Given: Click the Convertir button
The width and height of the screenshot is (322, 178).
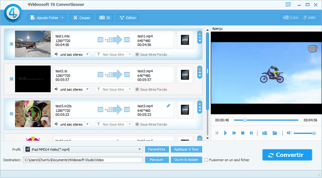Looking at the screenshot, I should point(287,155).
